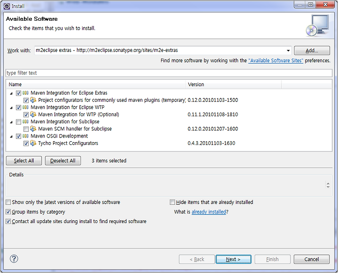Click the Details area scroll stepper
Image resolution: width=338 pixels, height=273 pixels.
click(328, 185)
